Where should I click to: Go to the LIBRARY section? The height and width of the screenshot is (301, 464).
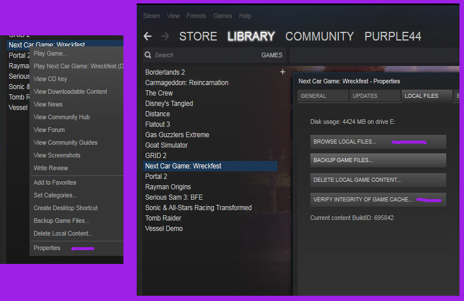click(251, 36)
